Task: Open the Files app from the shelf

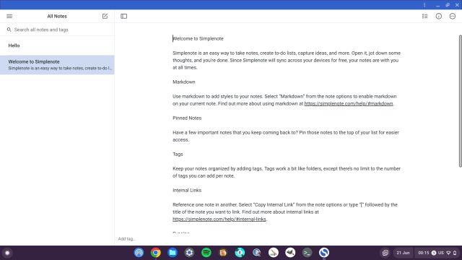Action: [173, 253]
